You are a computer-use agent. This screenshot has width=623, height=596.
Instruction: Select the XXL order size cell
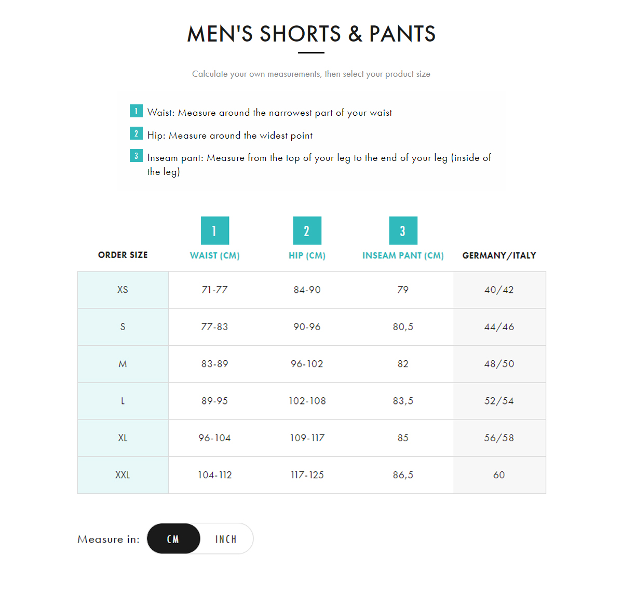coord(123,475)
